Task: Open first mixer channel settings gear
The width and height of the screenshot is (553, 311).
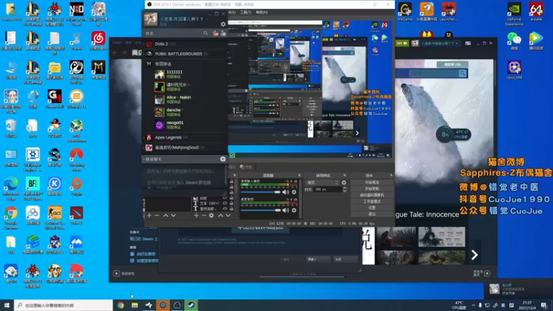Action: pos(294,192)
